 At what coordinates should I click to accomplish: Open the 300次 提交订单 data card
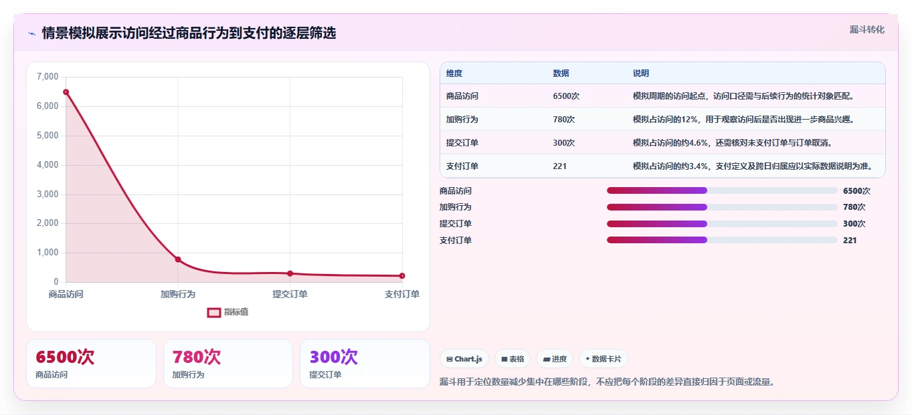[x=365, y=364]
